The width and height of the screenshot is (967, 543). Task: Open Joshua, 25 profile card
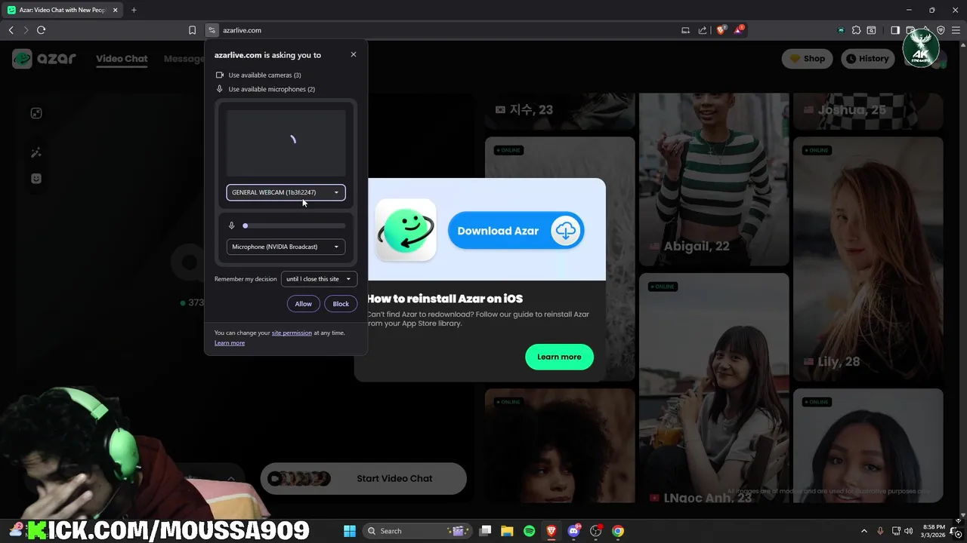[x=868, y=110]
